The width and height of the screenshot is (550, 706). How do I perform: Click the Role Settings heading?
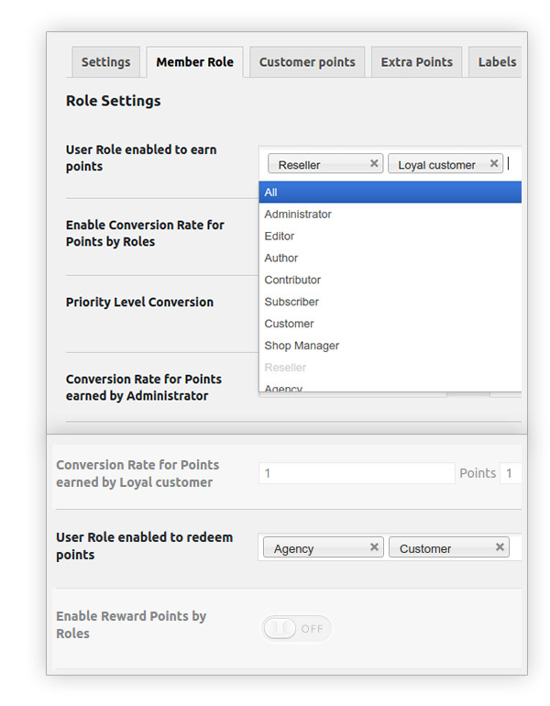pos(114,101)
